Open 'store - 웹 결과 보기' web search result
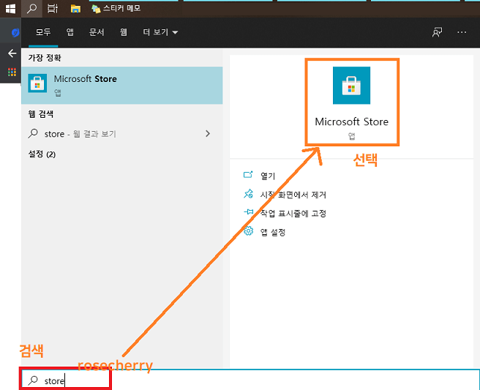Viewport: 480px width, 390px height. [122, 134]
